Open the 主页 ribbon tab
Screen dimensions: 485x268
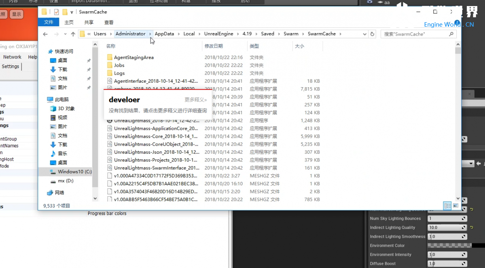[x=69, y=22]
